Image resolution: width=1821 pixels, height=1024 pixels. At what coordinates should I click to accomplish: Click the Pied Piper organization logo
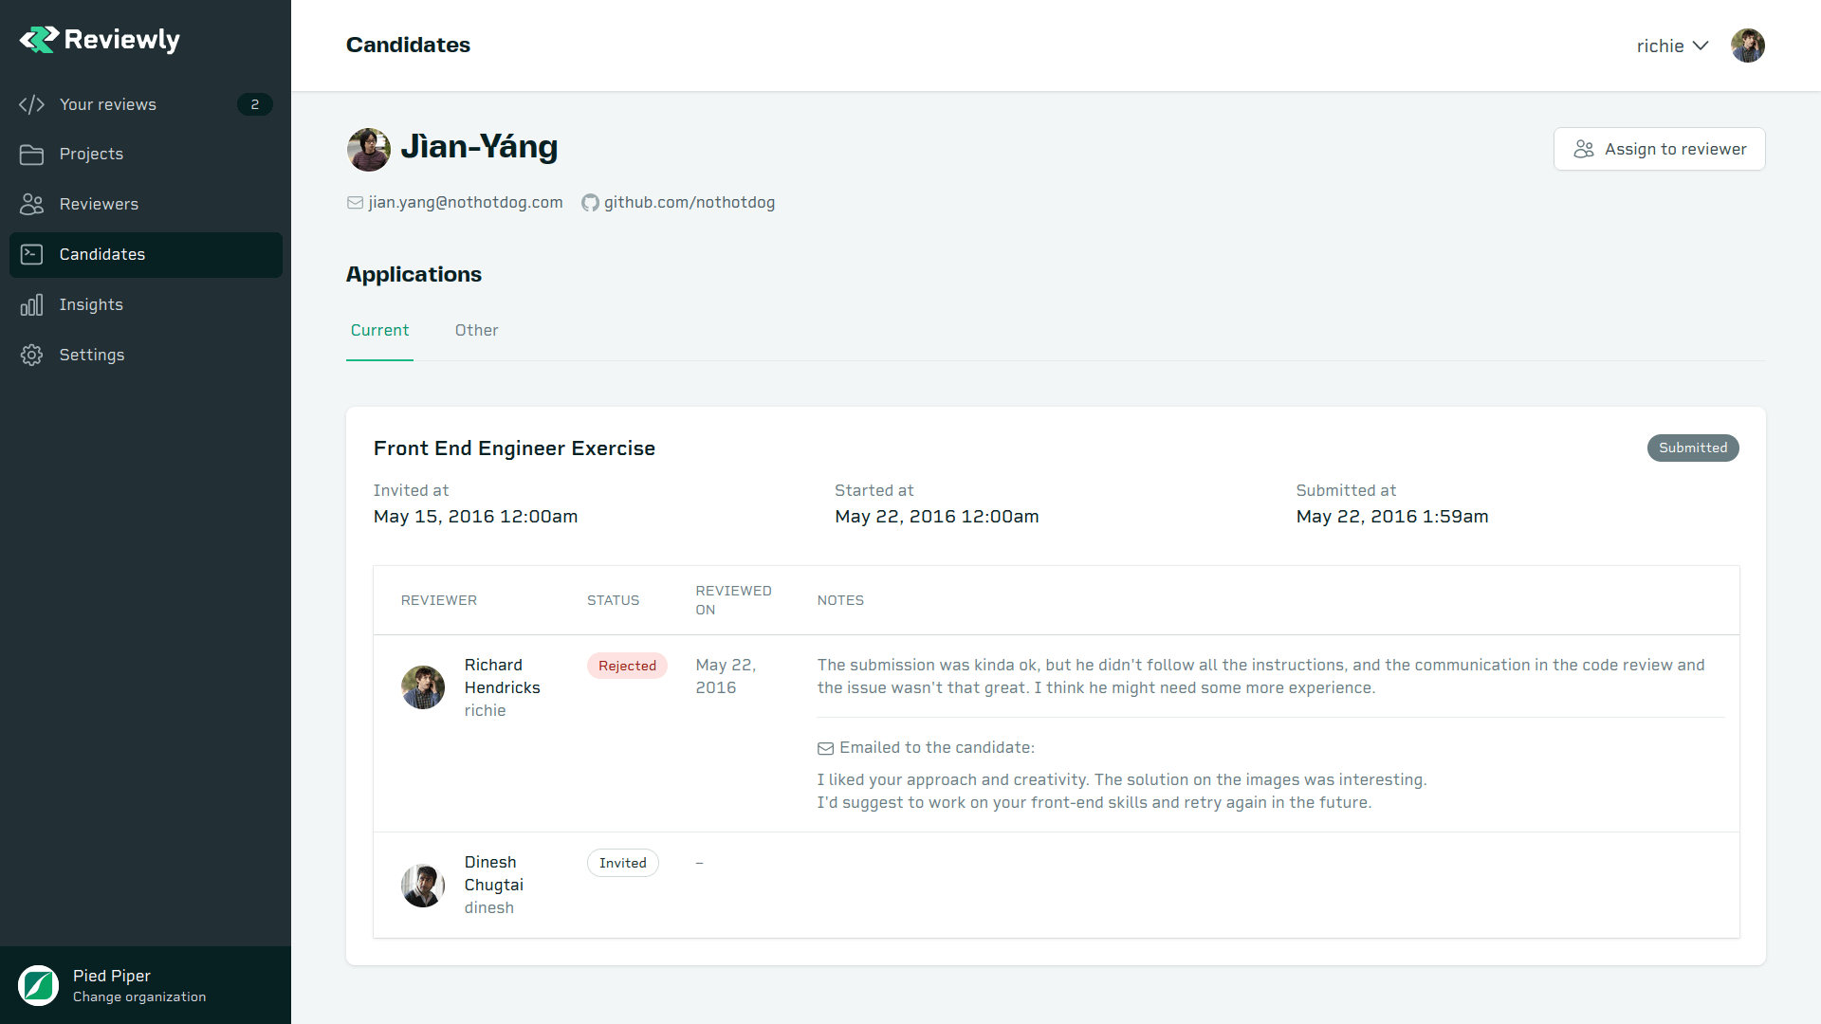pos(39,985)
